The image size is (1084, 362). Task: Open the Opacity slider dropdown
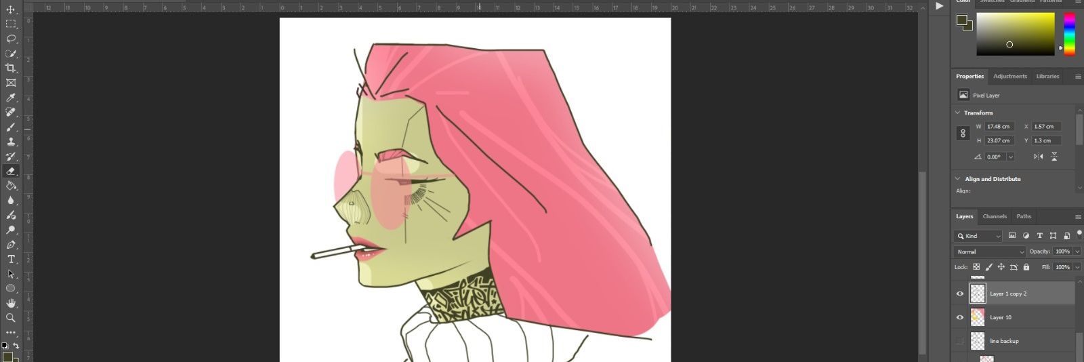coord(1077,252)
